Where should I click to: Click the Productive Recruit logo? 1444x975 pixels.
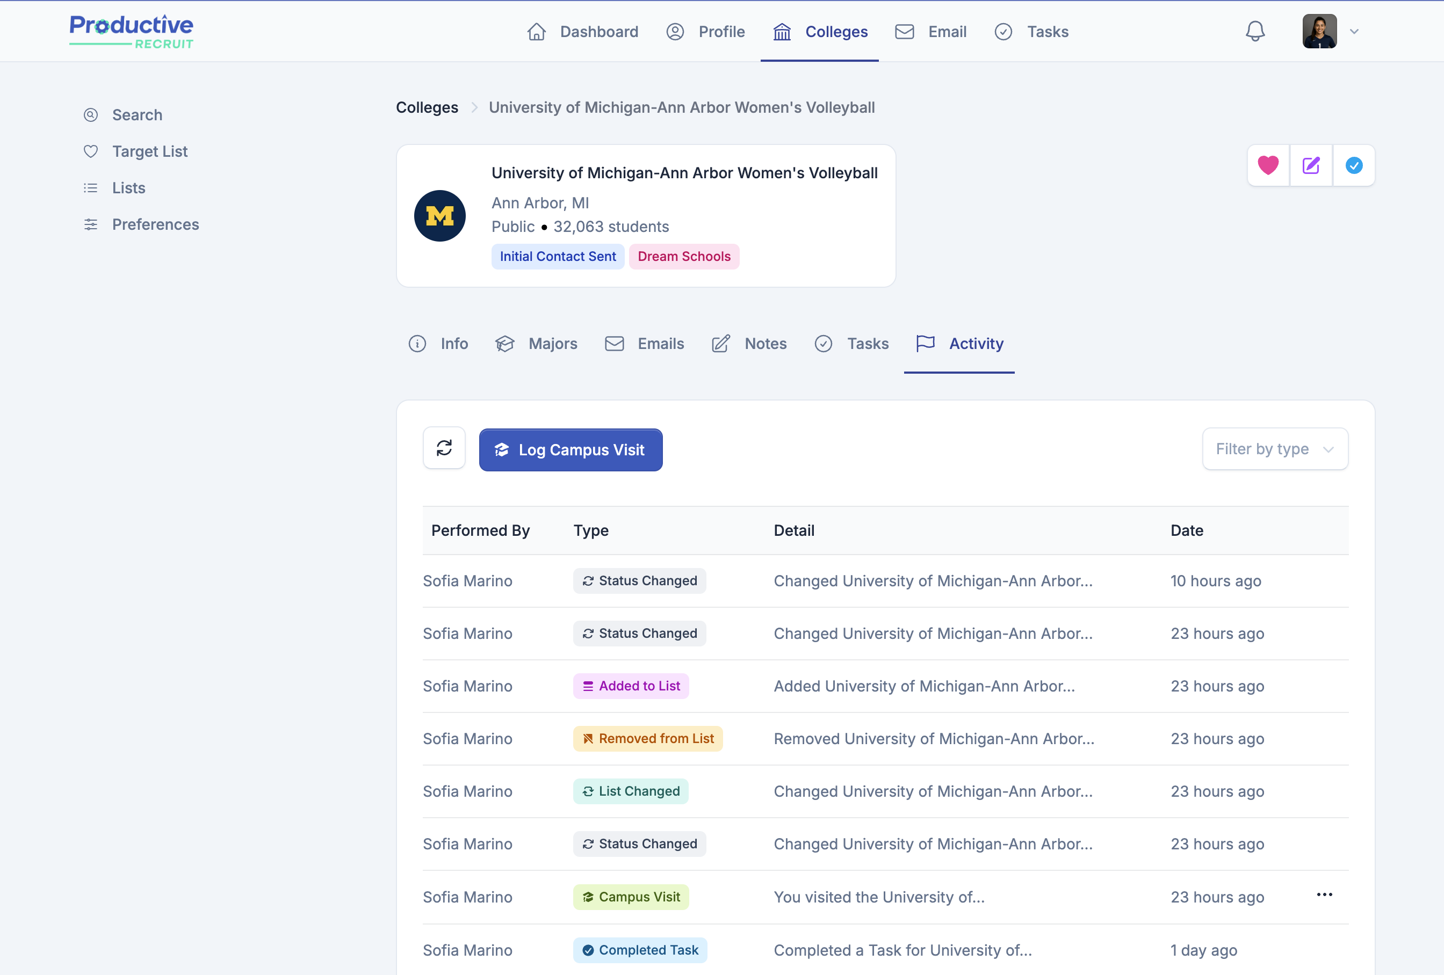pyautogui.click(x=131, y=32)
